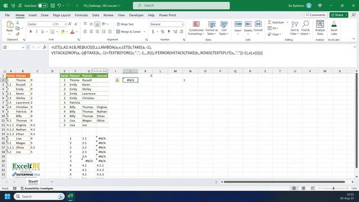
Task: Click Accessibility: Investigate in status bar
Action: pyautogui.click(x=36, y=189)
